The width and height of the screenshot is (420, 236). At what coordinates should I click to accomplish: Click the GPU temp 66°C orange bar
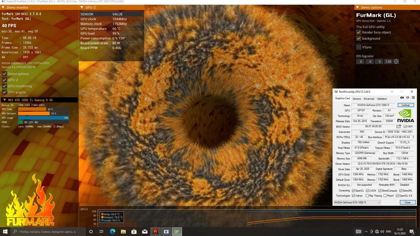32,109
